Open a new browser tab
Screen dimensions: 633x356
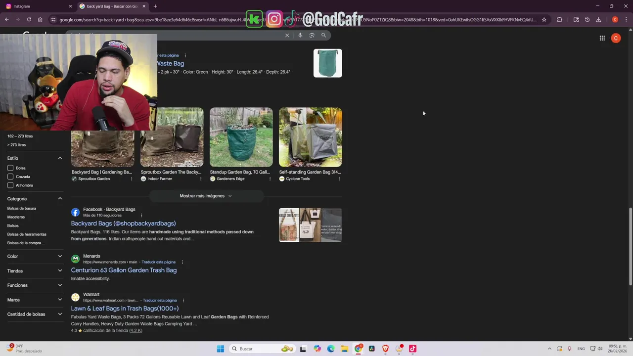coord(155,6)
